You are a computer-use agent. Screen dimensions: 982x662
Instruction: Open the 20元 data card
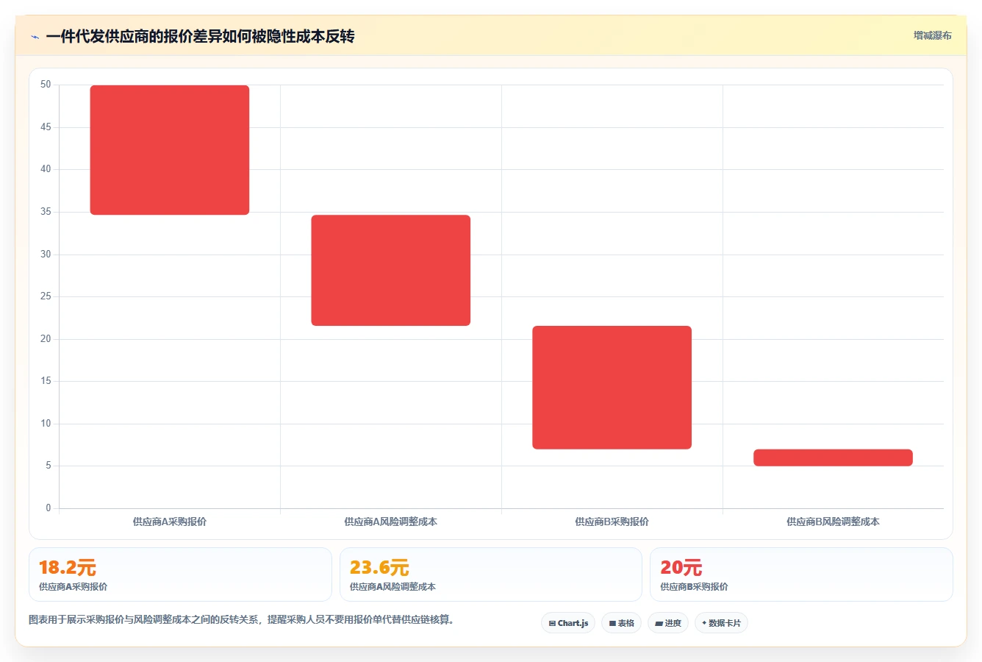[x=801, y=574]
